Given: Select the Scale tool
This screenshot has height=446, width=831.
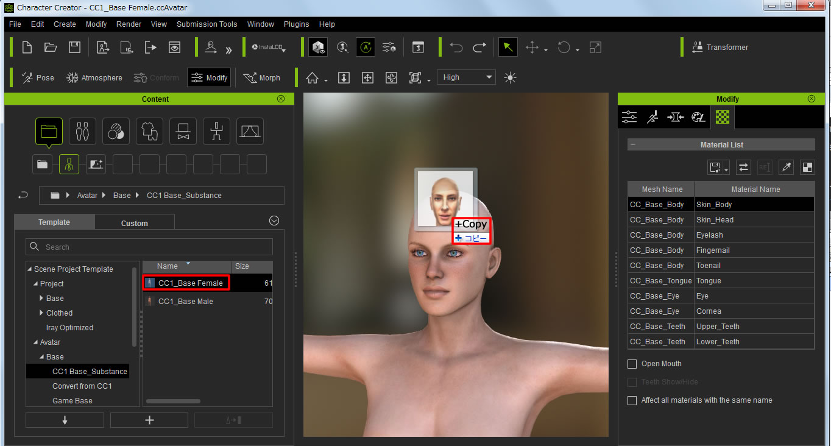Looking at the screenshot, I should pyautogui.click(x=596, y=48).
